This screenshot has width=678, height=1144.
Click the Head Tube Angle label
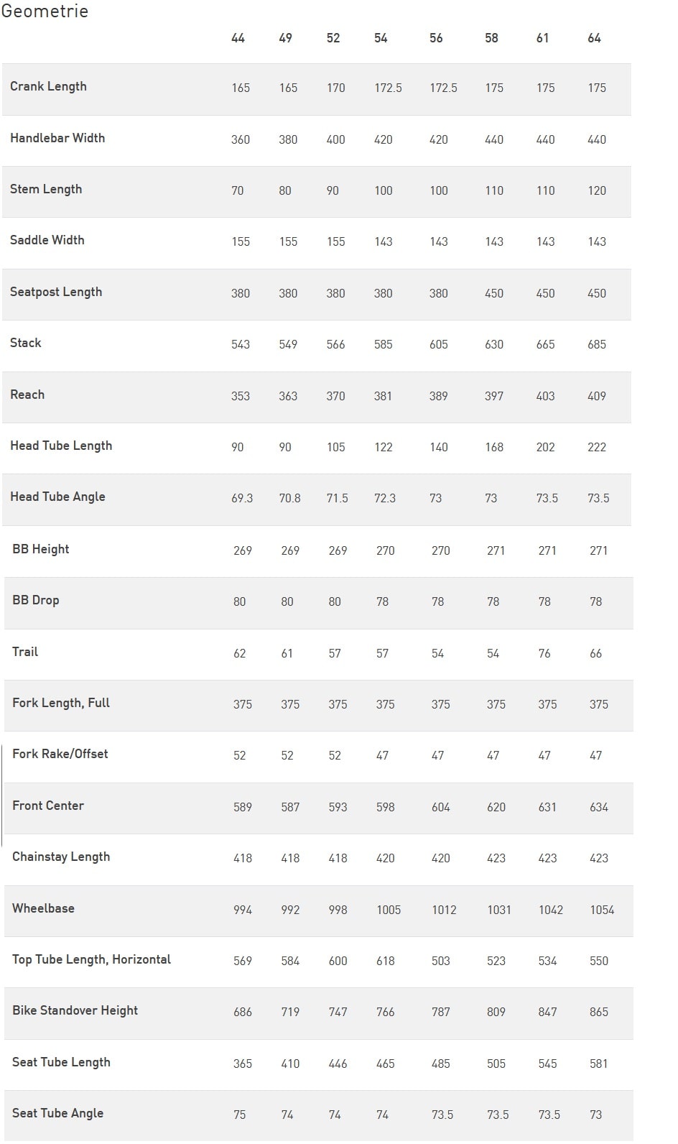[57, 497]
